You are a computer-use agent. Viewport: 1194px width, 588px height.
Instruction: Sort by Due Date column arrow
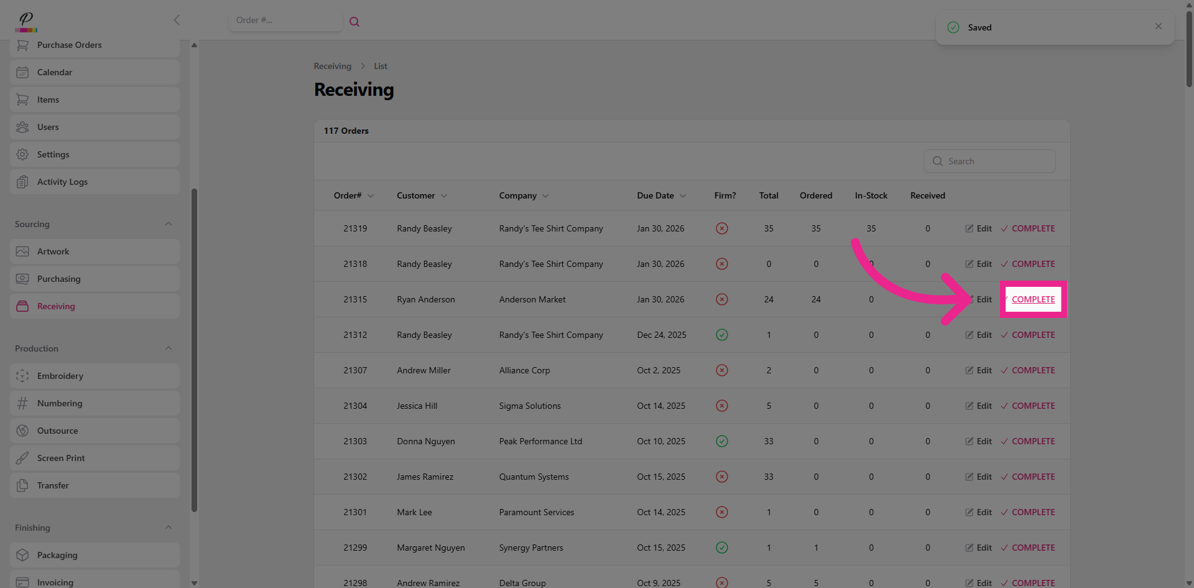(683, 196)
